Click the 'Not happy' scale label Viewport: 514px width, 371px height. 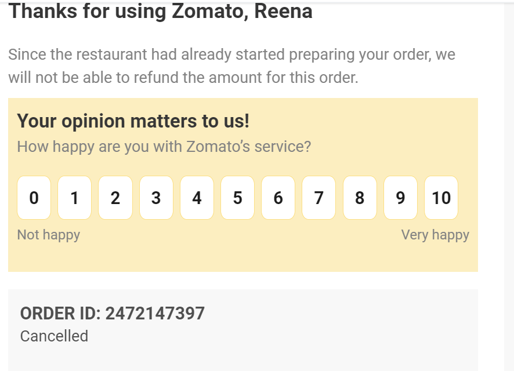pos(49,235)
